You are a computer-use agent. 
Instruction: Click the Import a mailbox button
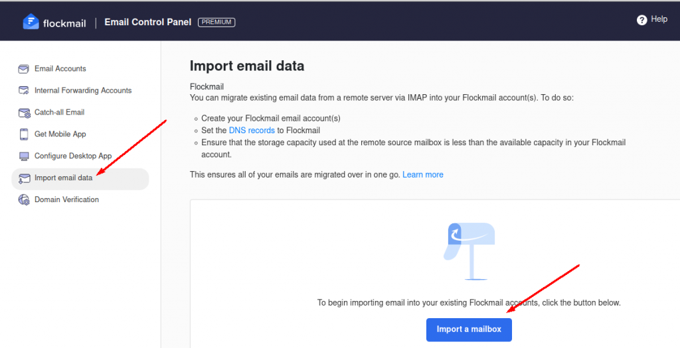click(469, 330)
